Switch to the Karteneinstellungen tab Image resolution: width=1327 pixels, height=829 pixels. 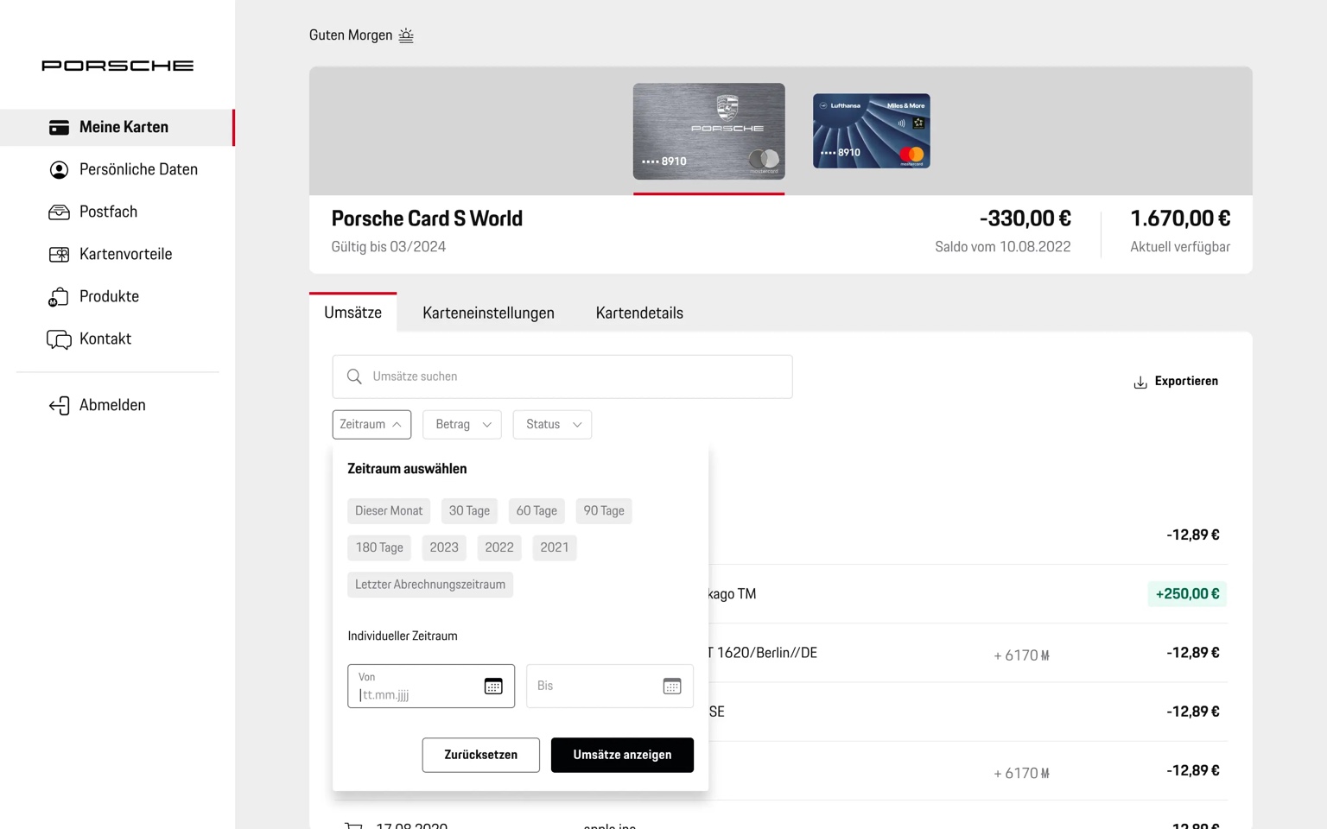[488, 313]
